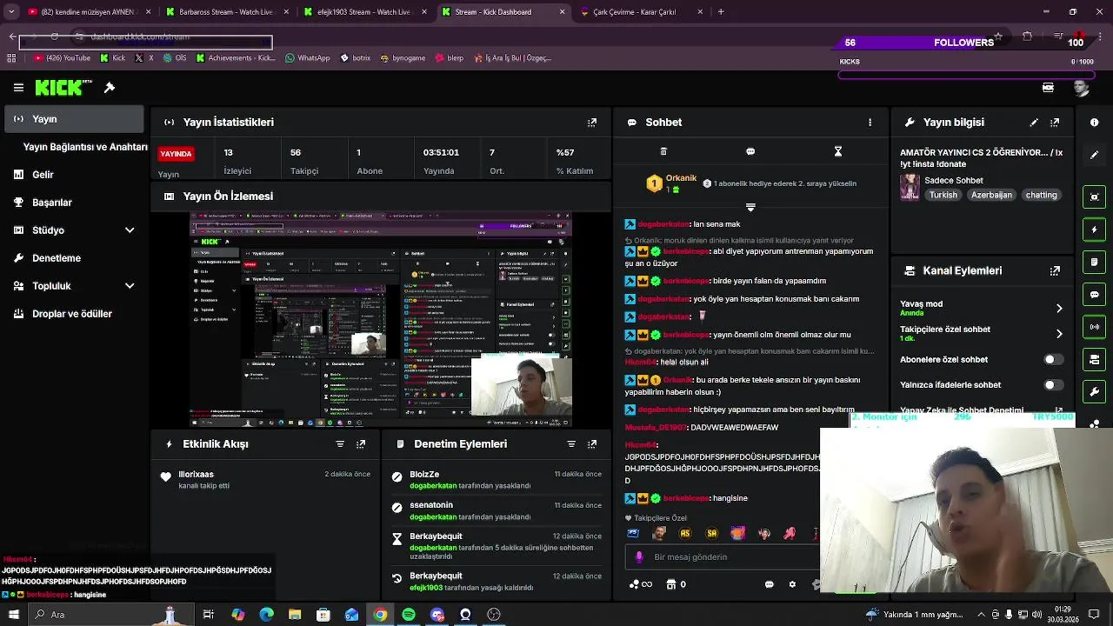Click chat icon in right sidebar
This screenshot has width=1113, height=626.
pos(1095,295)
